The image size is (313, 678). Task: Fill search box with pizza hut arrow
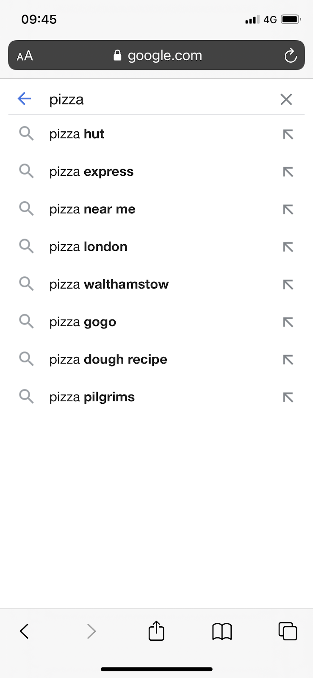click(x=288, y=134)
